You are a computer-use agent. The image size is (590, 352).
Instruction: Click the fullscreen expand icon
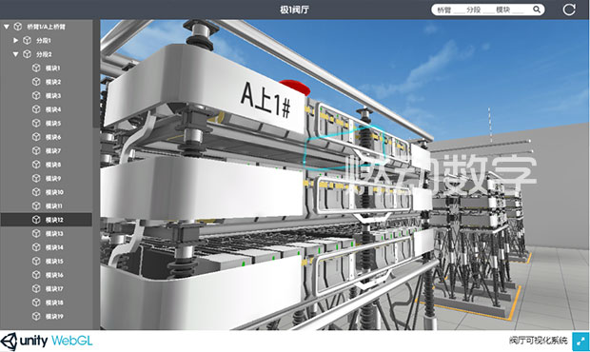tap(580, 342)
